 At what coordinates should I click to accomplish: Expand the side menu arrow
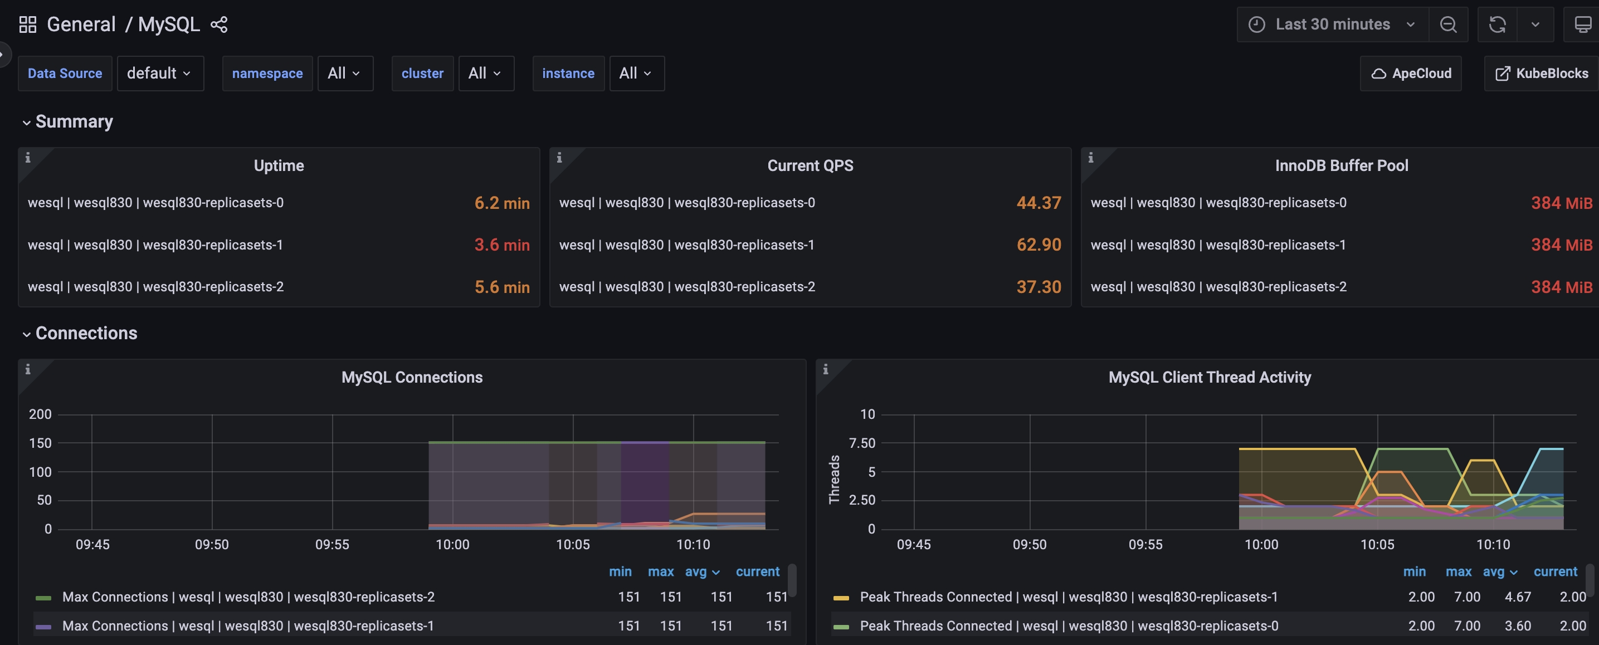coord(4,54)
